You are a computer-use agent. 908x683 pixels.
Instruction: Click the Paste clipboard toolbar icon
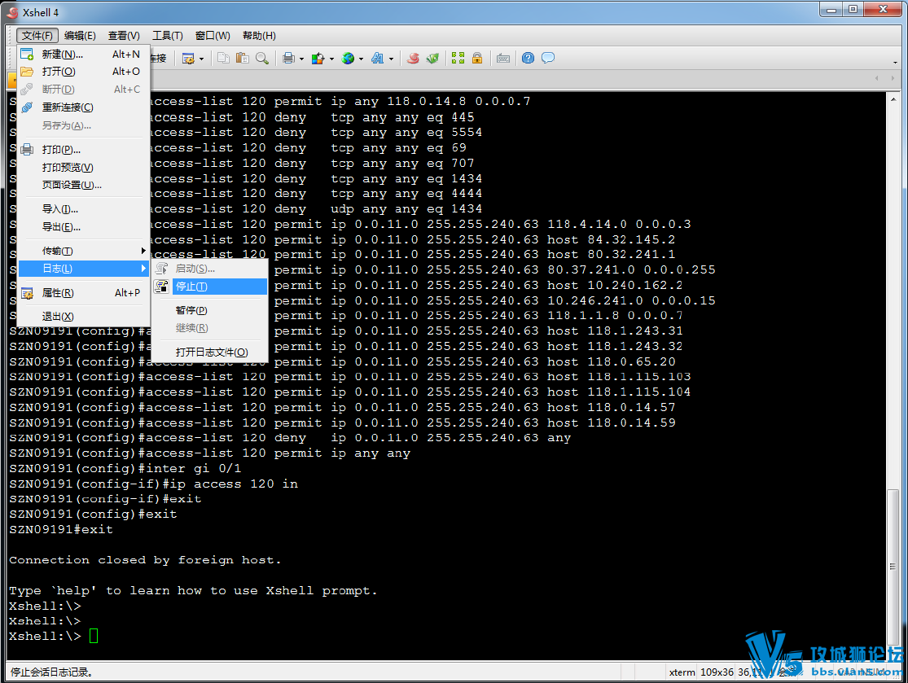tap(243, 58)
